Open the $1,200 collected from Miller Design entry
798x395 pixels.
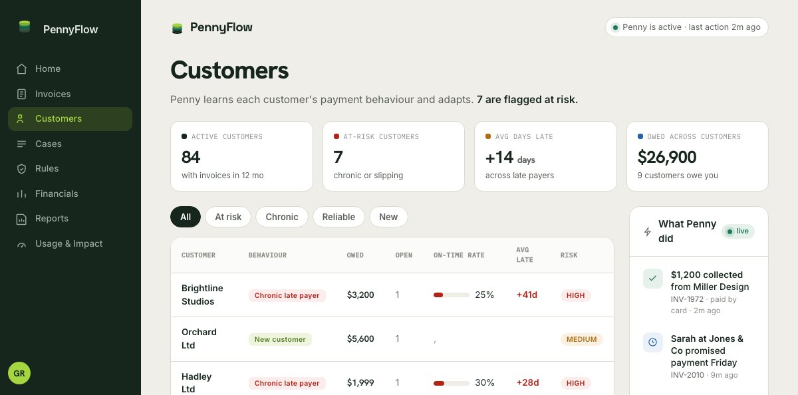[699, 293]
